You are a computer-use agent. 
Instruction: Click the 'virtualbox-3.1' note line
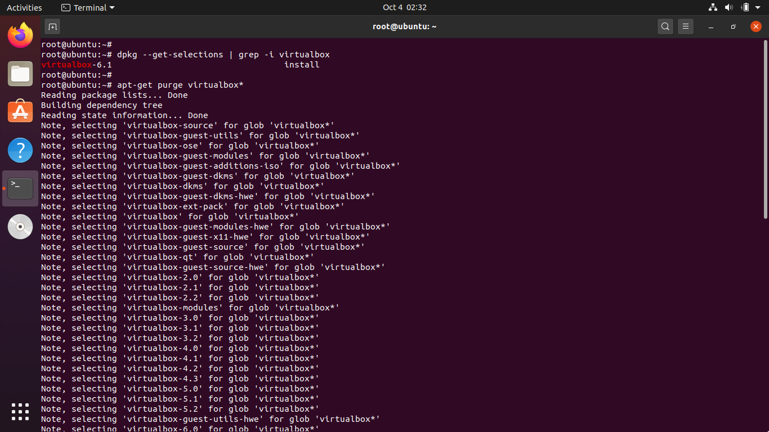(180, 328)
